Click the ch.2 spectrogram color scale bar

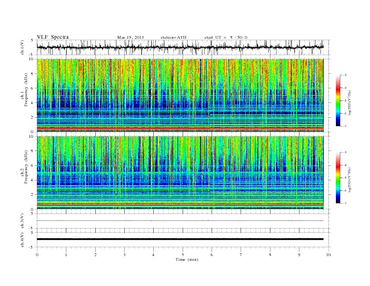pyautogui.click(x=338, y=178)
